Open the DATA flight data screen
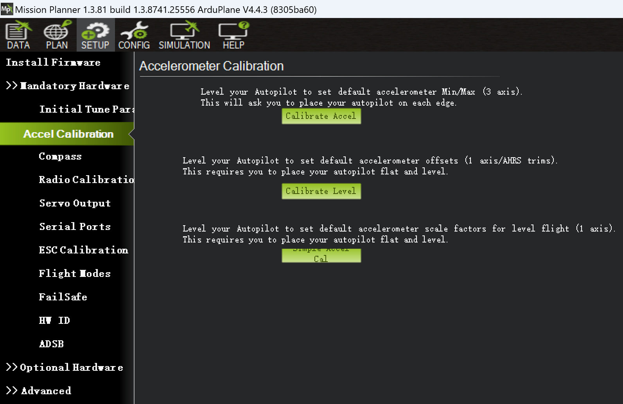The width and height of the screenshot is (623, 404). click(x=18, y=35)
